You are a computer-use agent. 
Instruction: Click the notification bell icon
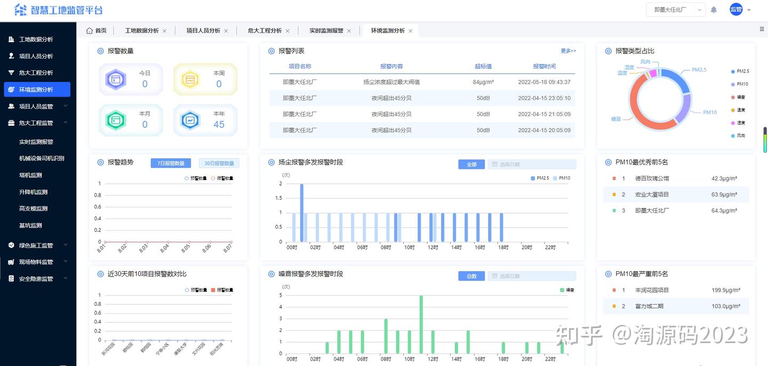(714, 10)
